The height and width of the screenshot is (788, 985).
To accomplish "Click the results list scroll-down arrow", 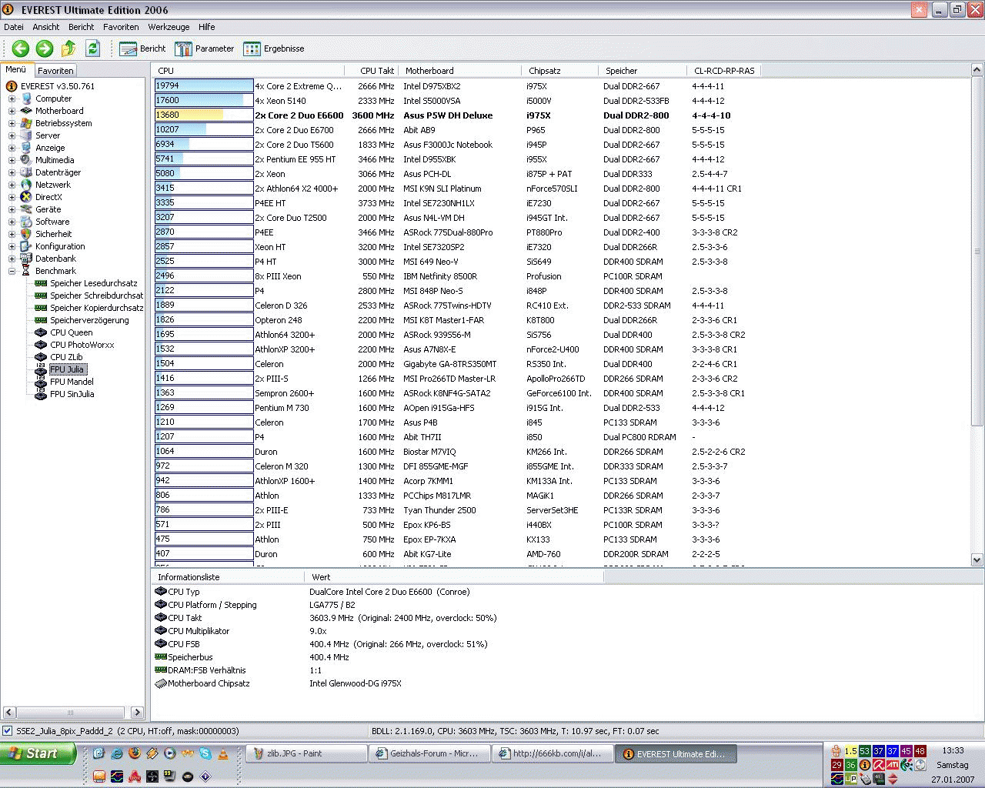I will pos(977,560).
